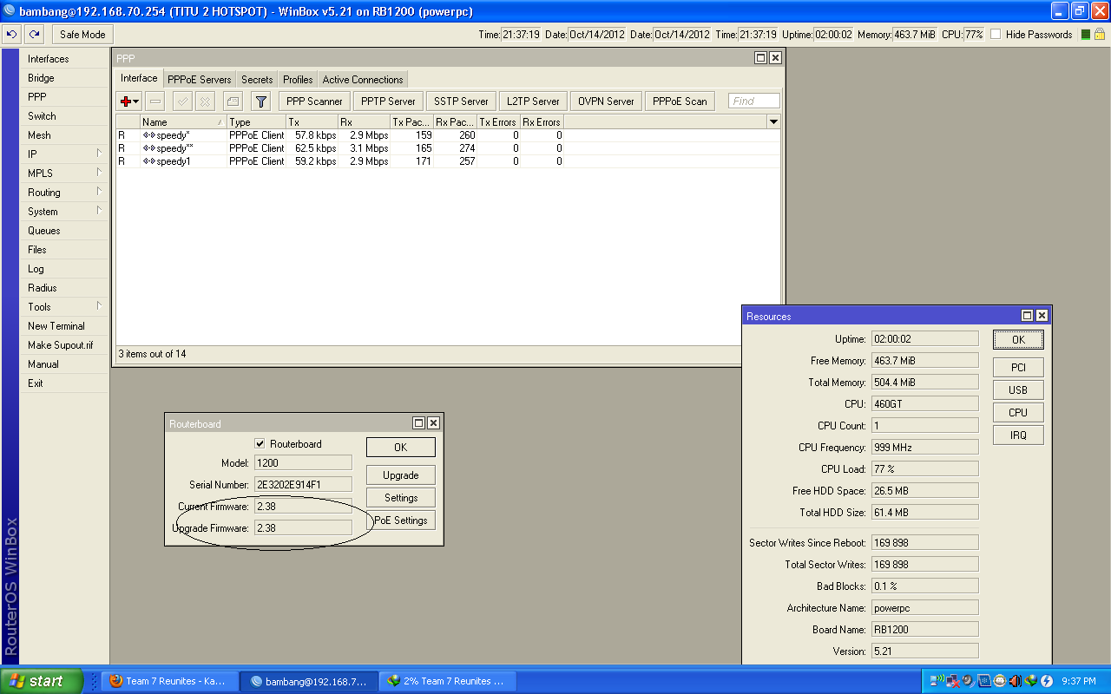Uncheck the Routerboard checkbox
This screenshot has height=694, width=1111.
pos(260,444)
